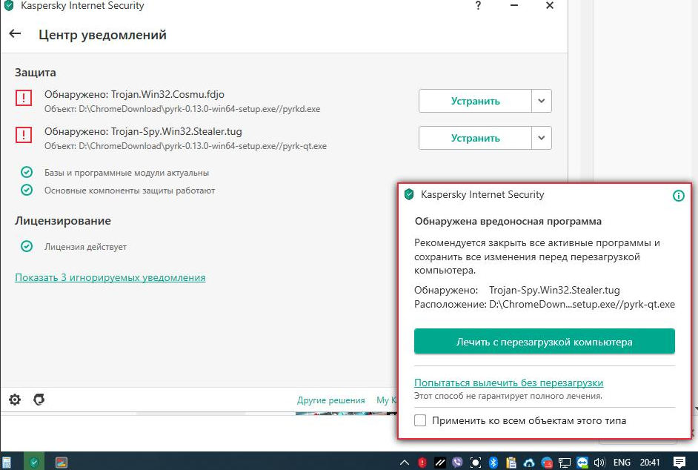Click the green check beside Основные компоненты защиты
This screenshot has height=470, width=698.
tap(27, 191)
